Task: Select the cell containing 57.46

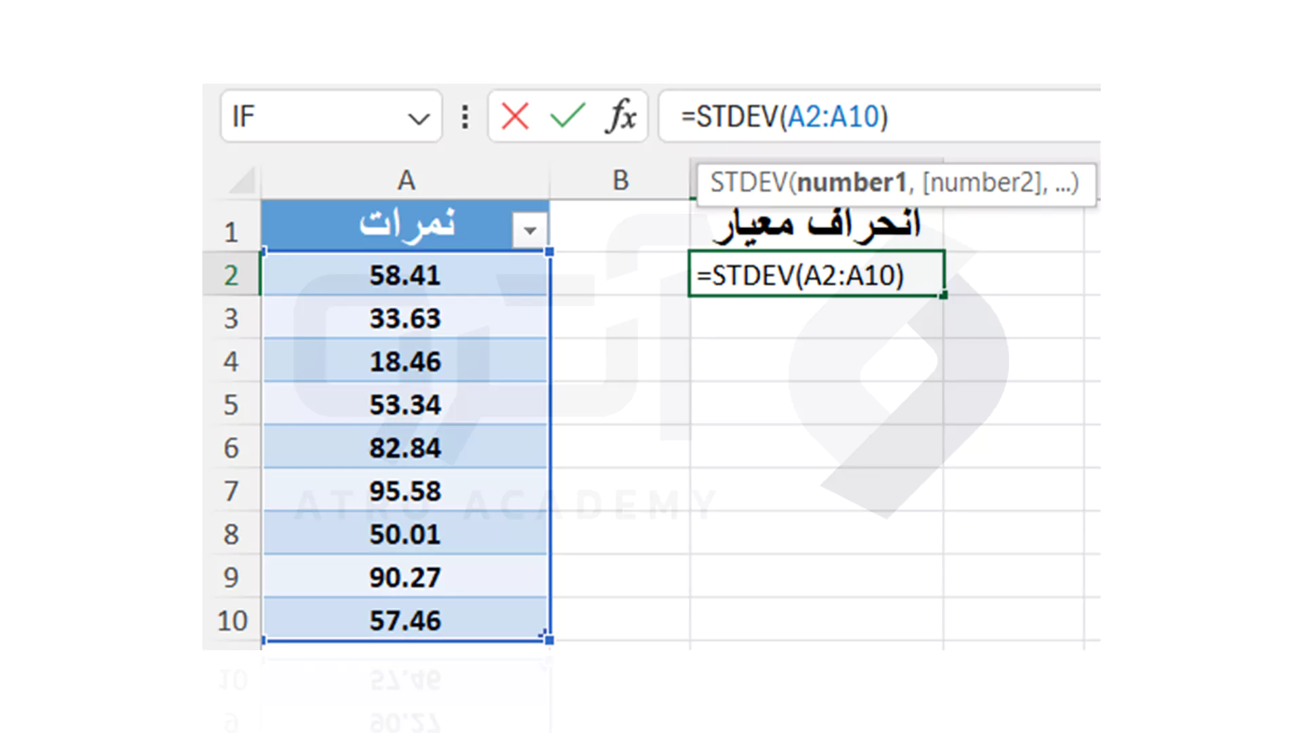Action: coord(406,620)
